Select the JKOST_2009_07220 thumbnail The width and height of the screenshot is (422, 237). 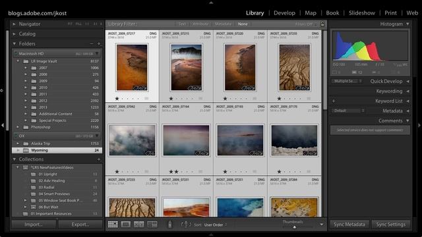click(x=240, y=67)
